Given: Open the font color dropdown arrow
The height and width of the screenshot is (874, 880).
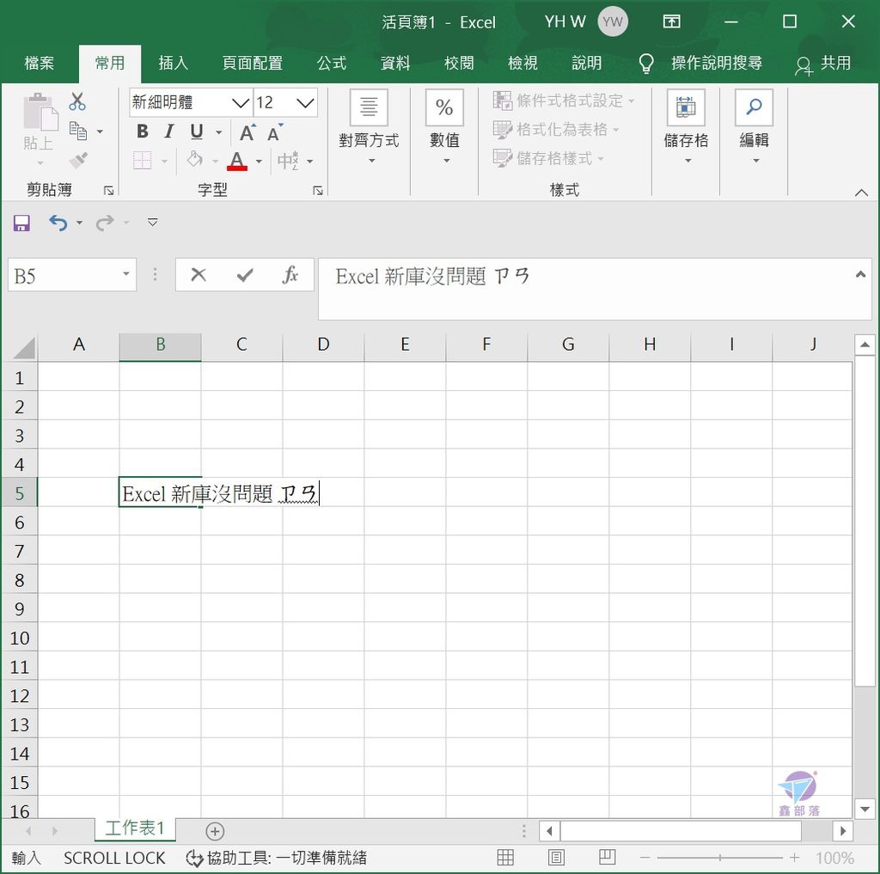Looking at the screenshot, I should (x=259, y=161).
